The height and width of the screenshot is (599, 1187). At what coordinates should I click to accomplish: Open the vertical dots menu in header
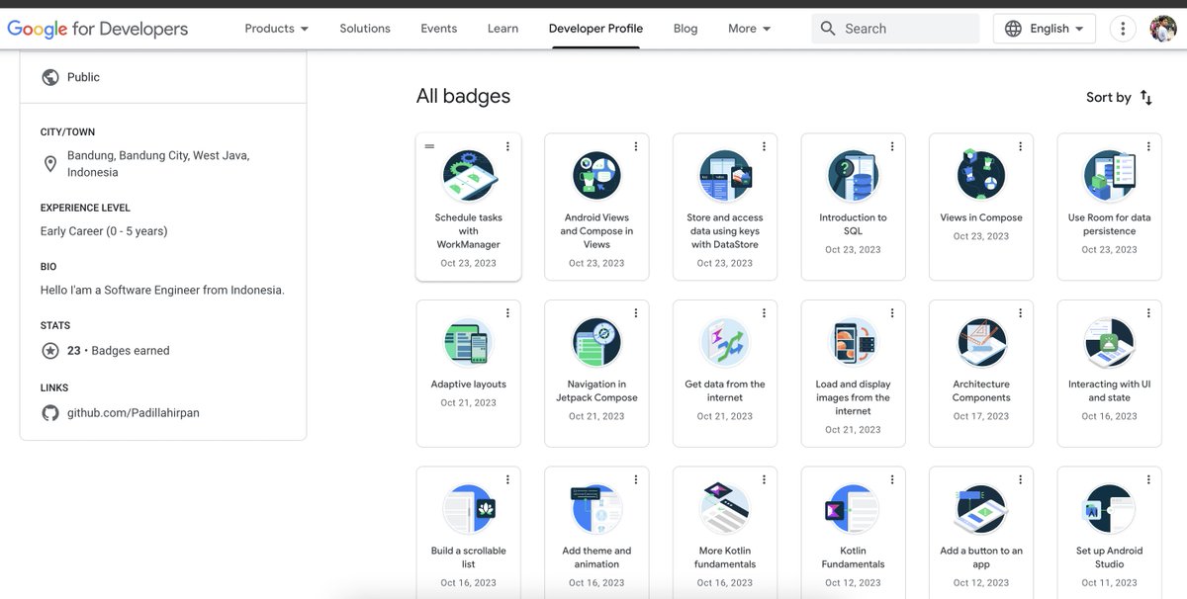coord(1123,29)
